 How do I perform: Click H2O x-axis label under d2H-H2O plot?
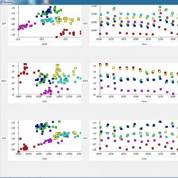click(44, 159)
